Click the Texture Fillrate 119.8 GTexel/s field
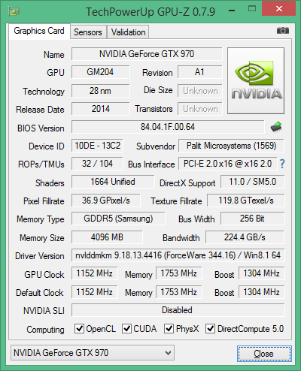The image size is (301, 371). click(x=246, y=201)
